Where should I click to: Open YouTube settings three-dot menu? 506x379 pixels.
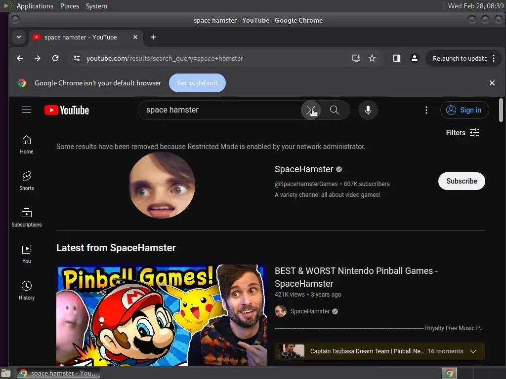[426, 110]
